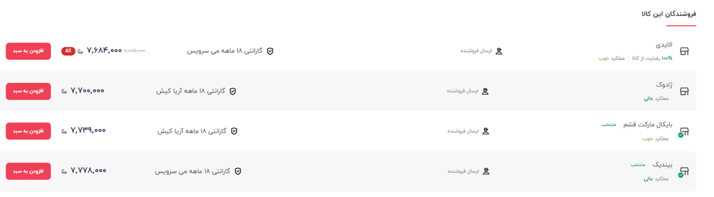Click the shield icon in بایکال مارکت قشم row
The height and width of the screenshot is (197, 714).
coord(234,131)
